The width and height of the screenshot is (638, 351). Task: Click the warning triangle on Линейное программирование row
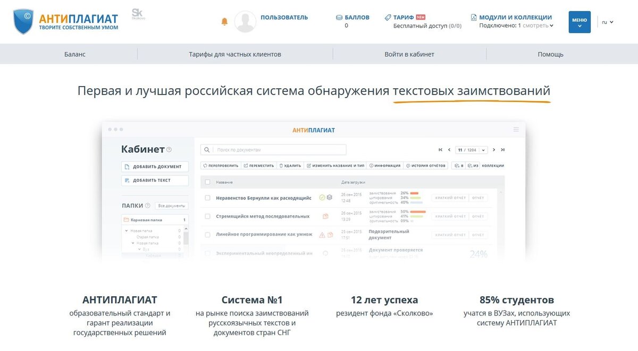pos(322,235)
